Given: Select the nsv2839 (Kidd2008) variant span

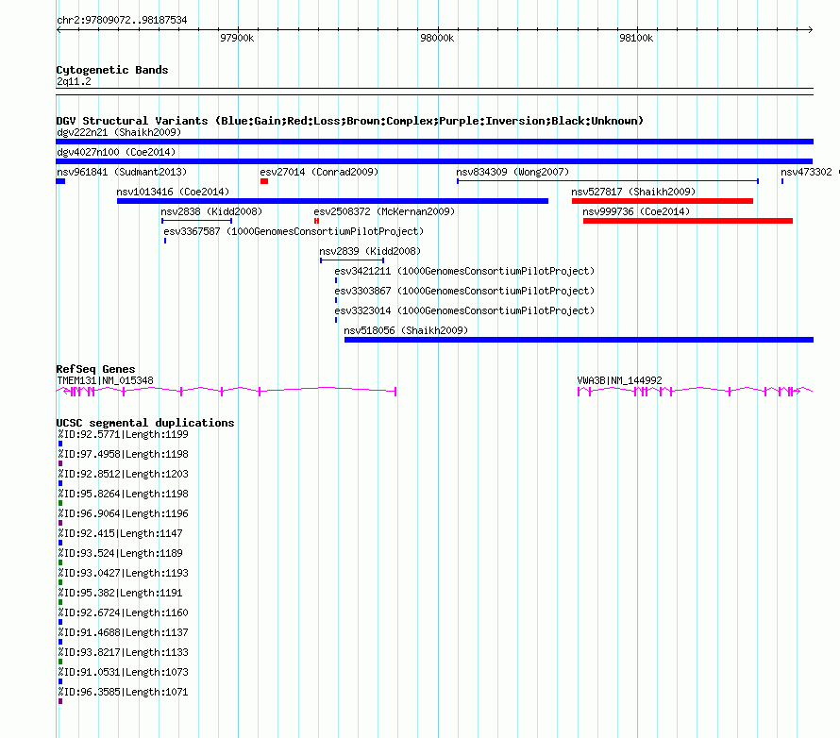Looking at the screenshot, I should (352, 260).
